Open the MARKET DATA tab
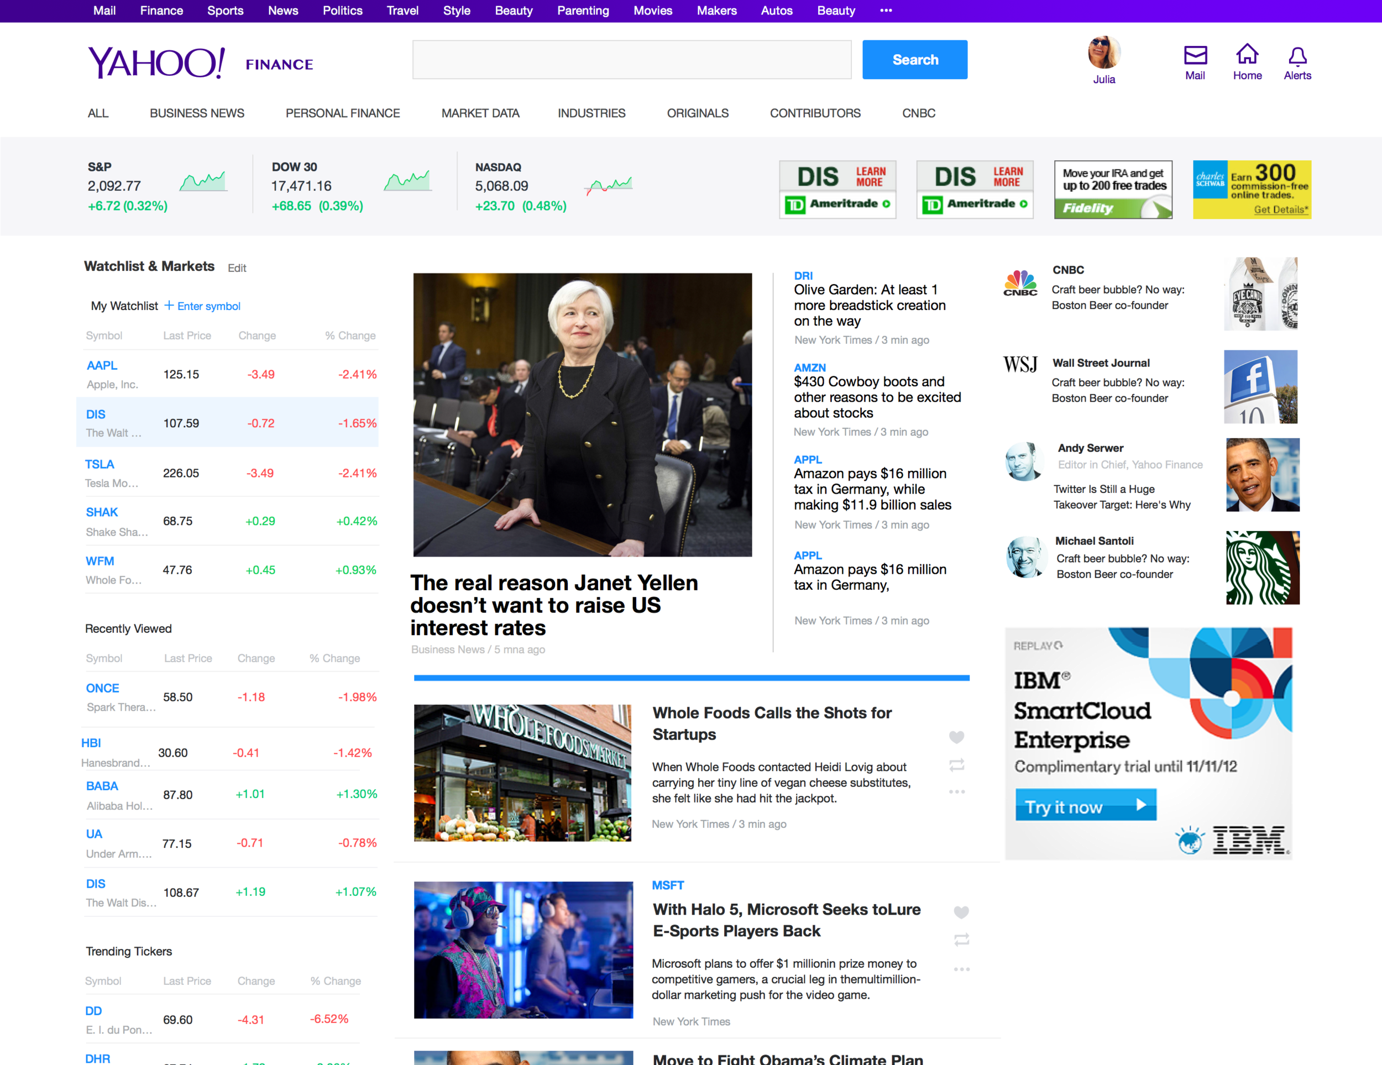This screenshot has width=1382, height=1065. 480,113
